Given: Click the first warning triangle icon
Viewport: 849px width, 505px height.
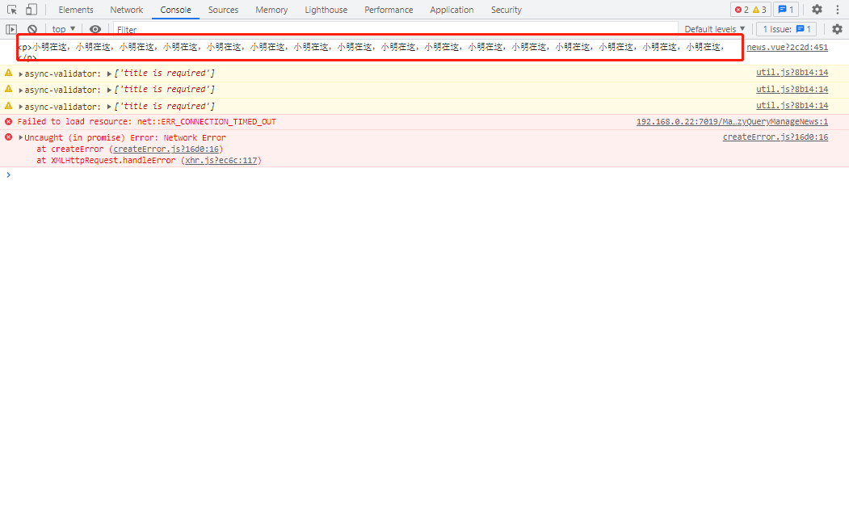Looking at the screenshot, I should [9, 72].
